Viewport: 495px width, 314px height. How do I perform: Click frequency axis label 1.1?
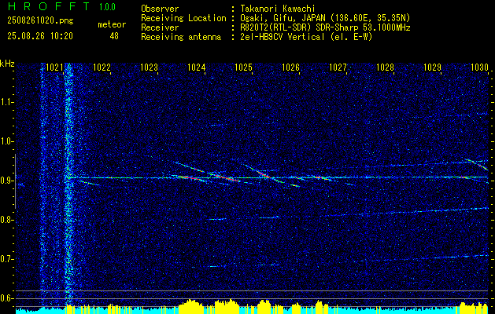6,102
